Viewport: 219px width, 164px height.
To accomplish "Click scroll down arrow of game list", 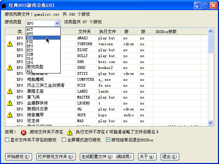I will pos(210,123).
